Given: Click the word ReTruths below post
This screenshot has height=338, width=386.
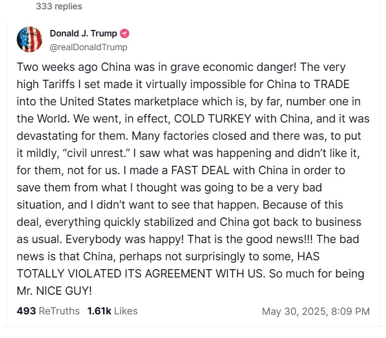Looking at the screenshot, I should coord(59,311).
